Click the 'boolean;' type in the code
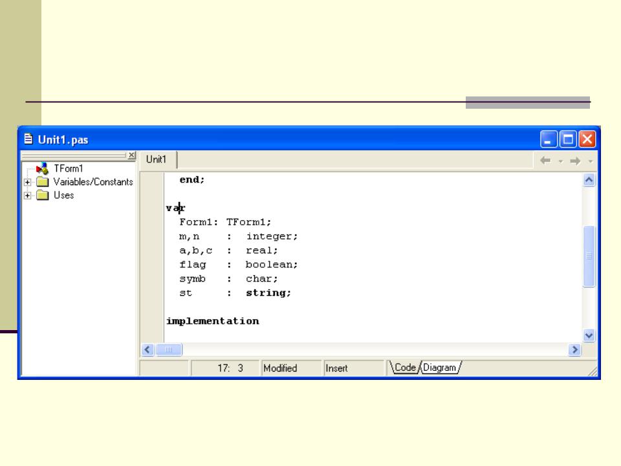621x466 pixels. (272, 264)
